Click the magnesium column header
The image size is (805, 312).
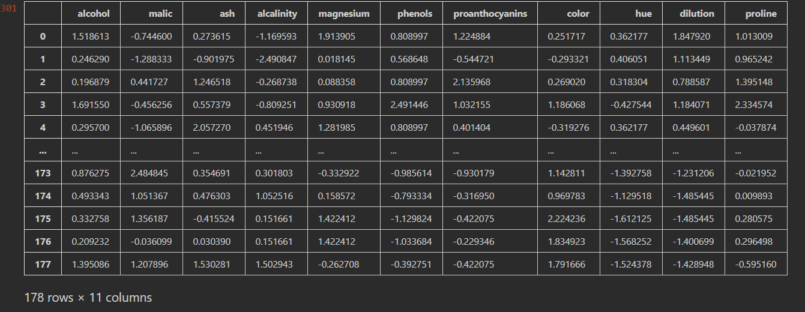point(344,13)
